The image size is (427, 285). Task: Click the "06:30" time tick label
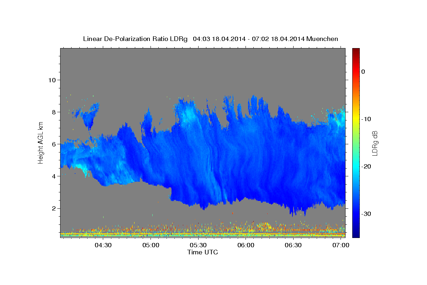pyautogui.click(x=293, y=245)
